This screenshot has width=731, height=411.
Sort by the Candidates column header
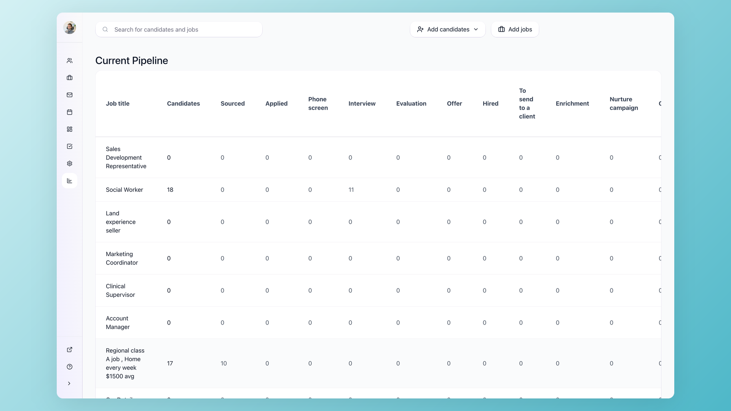183,103
